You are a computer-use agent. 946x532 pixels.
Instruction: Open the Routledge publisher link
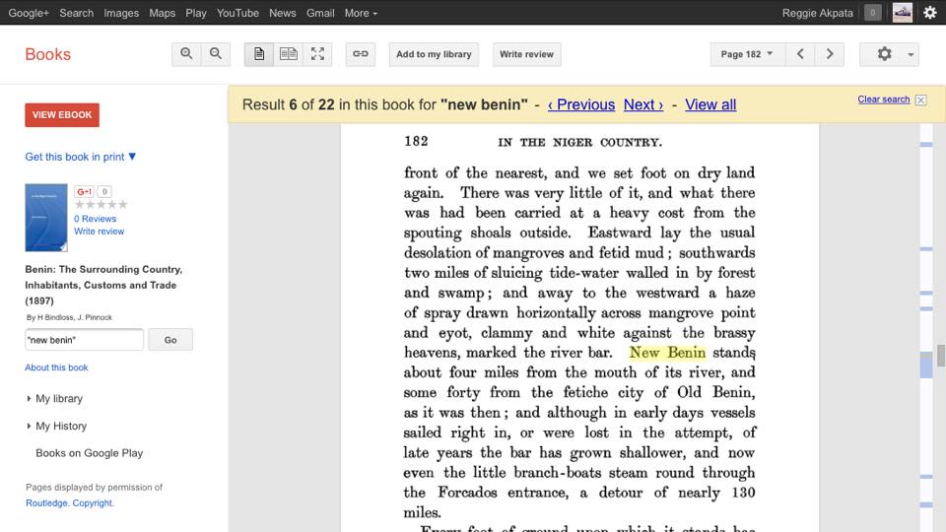tap(46, 503)
